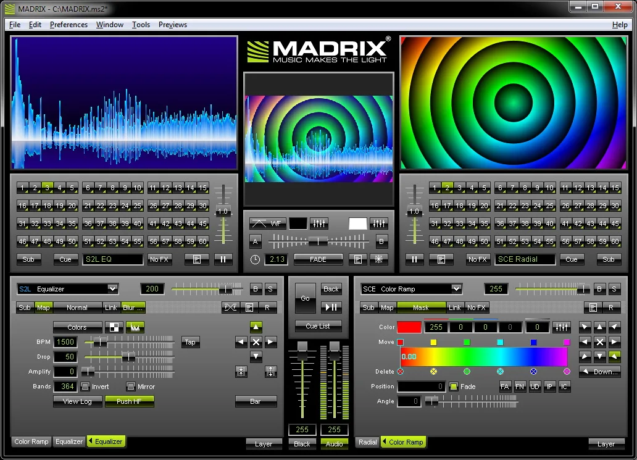Click the Tap button next to BPM

190,342
